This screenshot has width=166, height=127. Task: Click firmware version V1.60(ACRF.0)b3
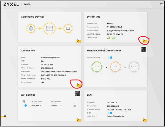pyautogui.click(x=115, y=27)
